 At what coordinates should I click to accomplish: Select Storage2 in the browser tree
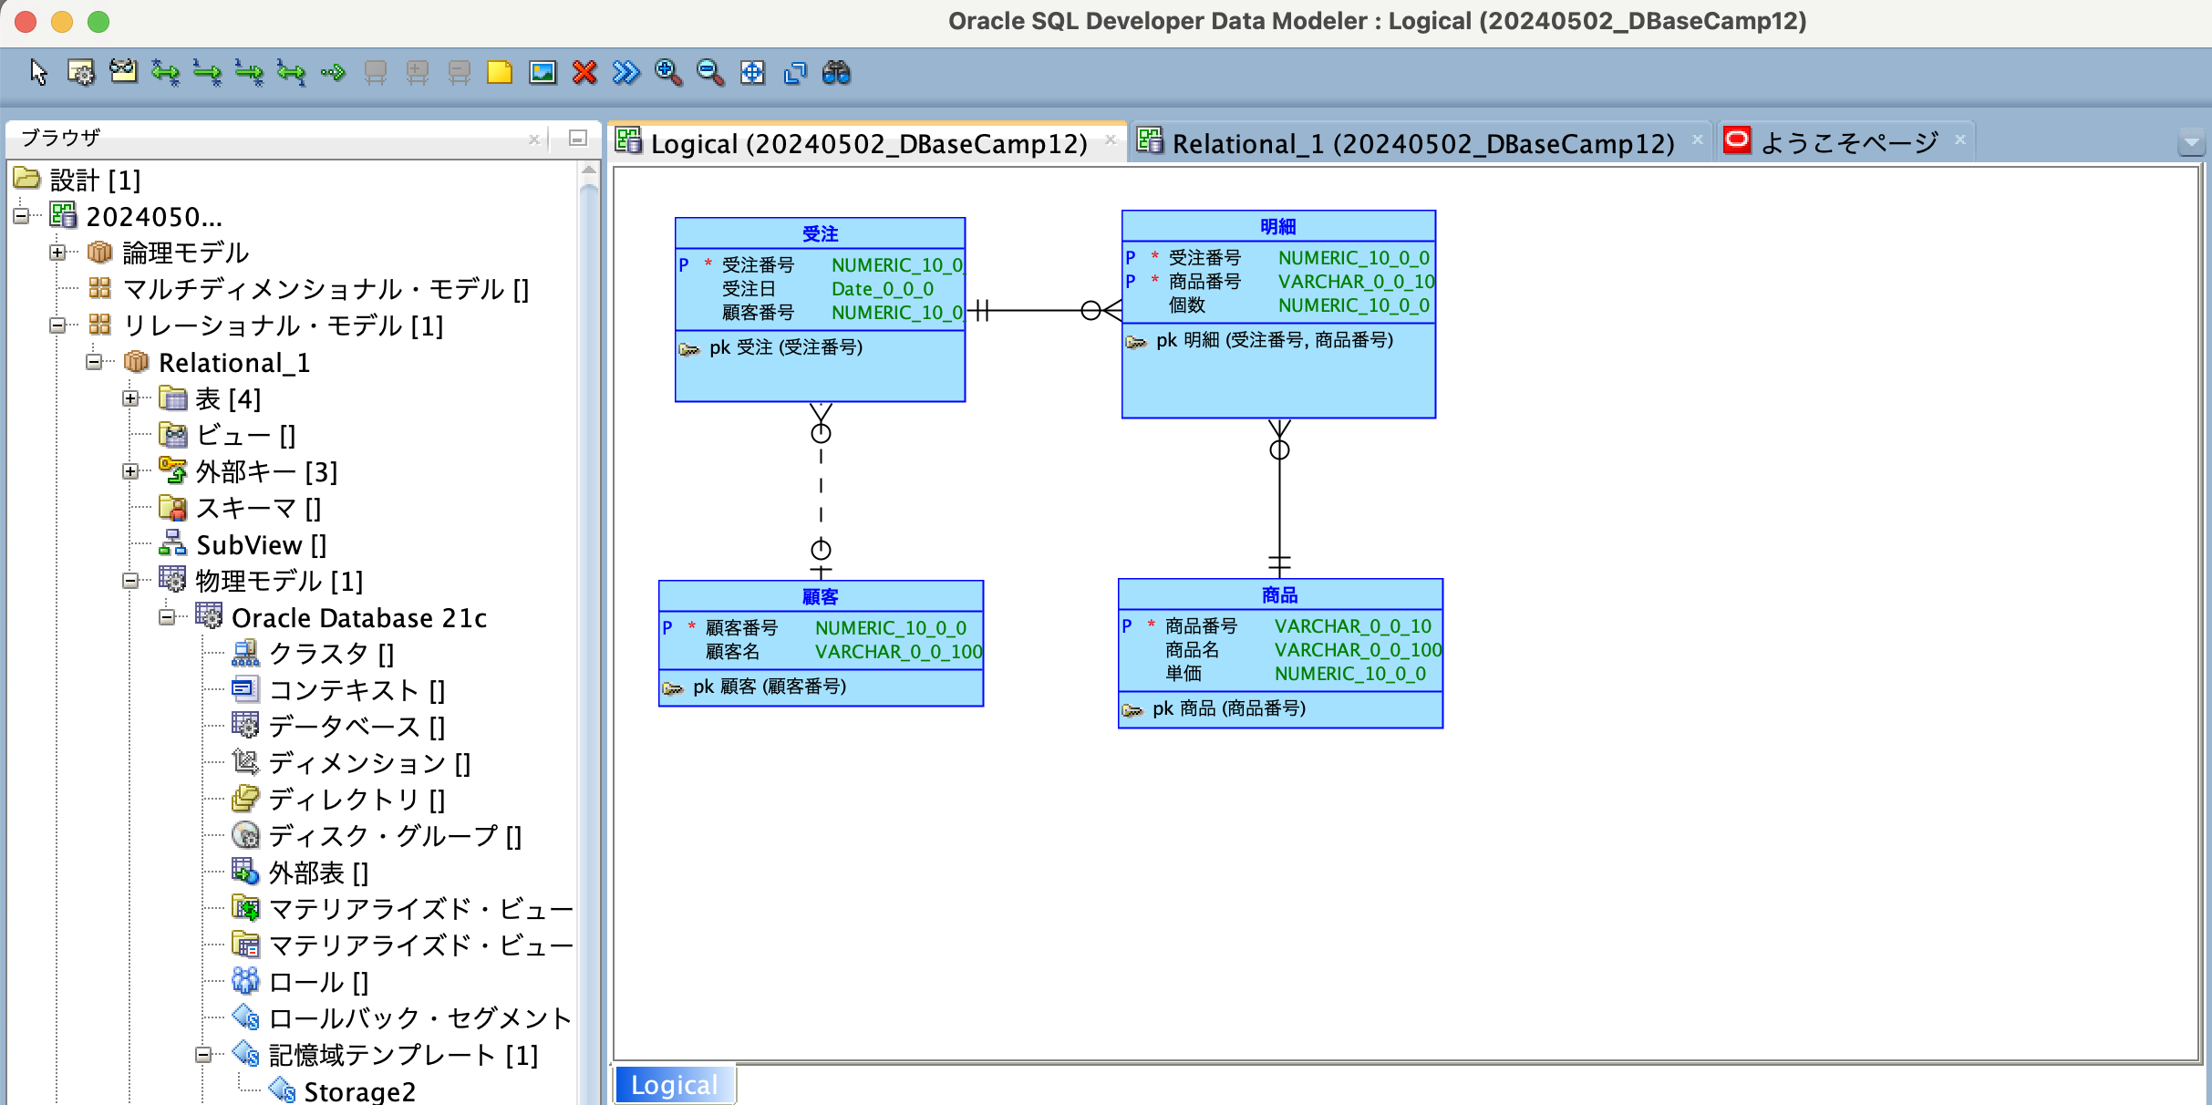coord(360,1090)
